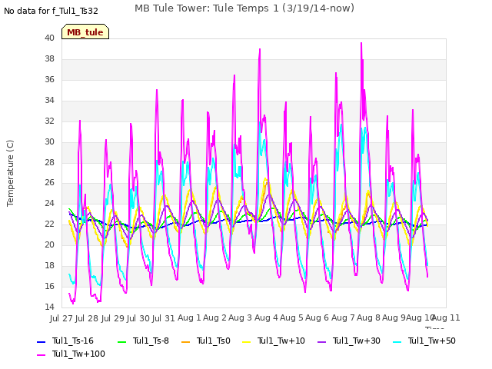Click the y-axis value 14
The width and height of the screenshot is (492, 369).
tap(49, 307)
